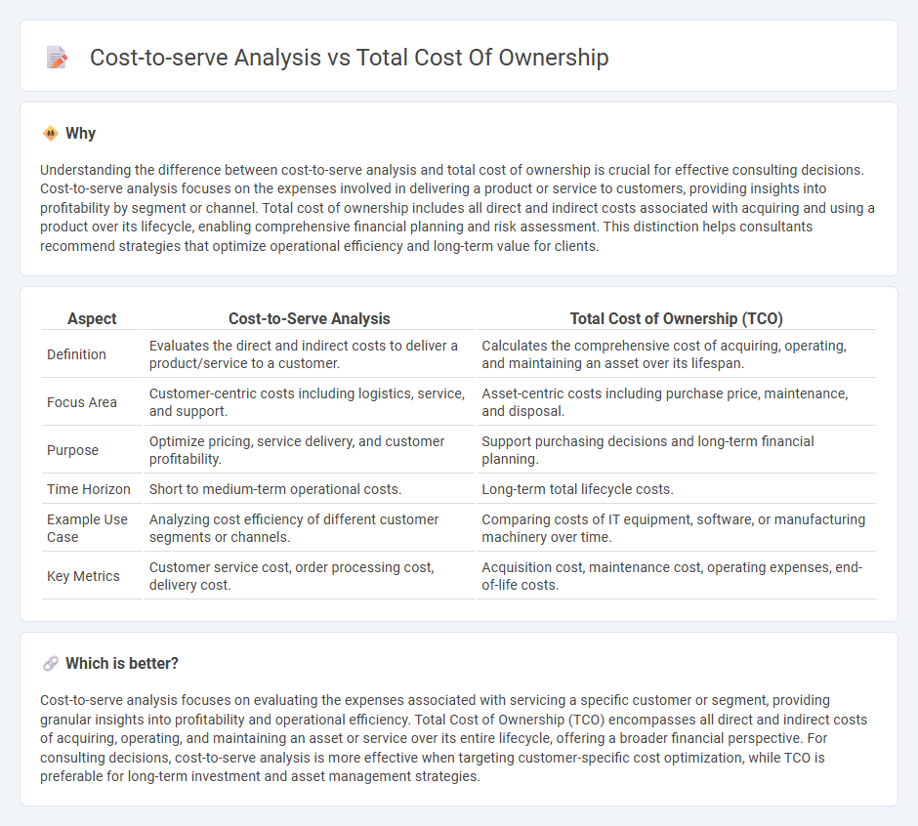Click the cell 'Analyzing cost efficiency of different customer'
Image resolution: width=918 pixels, height=826 pixels.
(x=310, y=528)
